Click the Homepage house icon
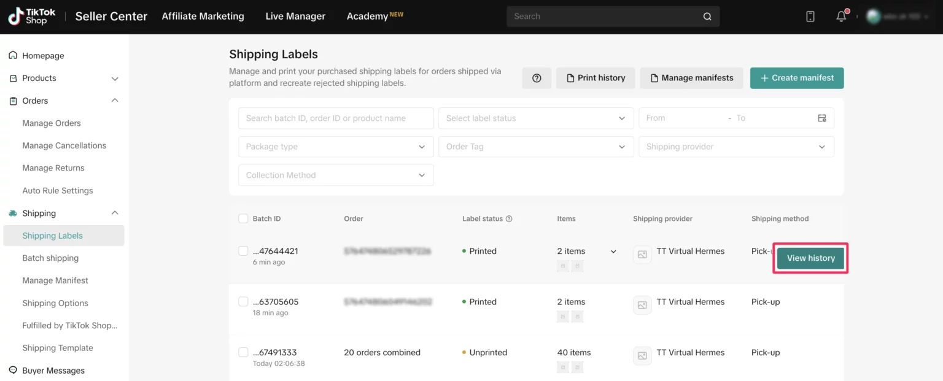This screenshot has width=943, height=381. tap(13, 56)
